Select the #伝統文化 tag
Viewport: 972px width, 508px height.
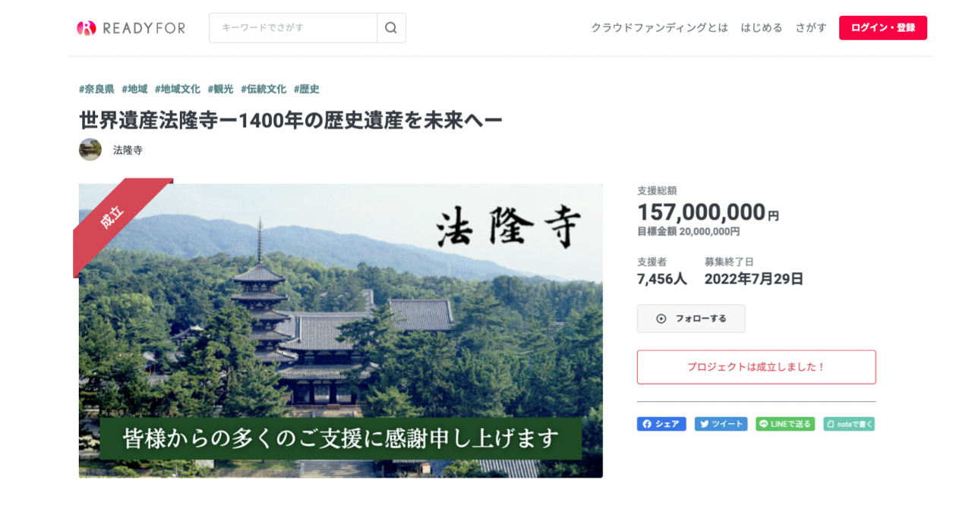pos(264,89)
